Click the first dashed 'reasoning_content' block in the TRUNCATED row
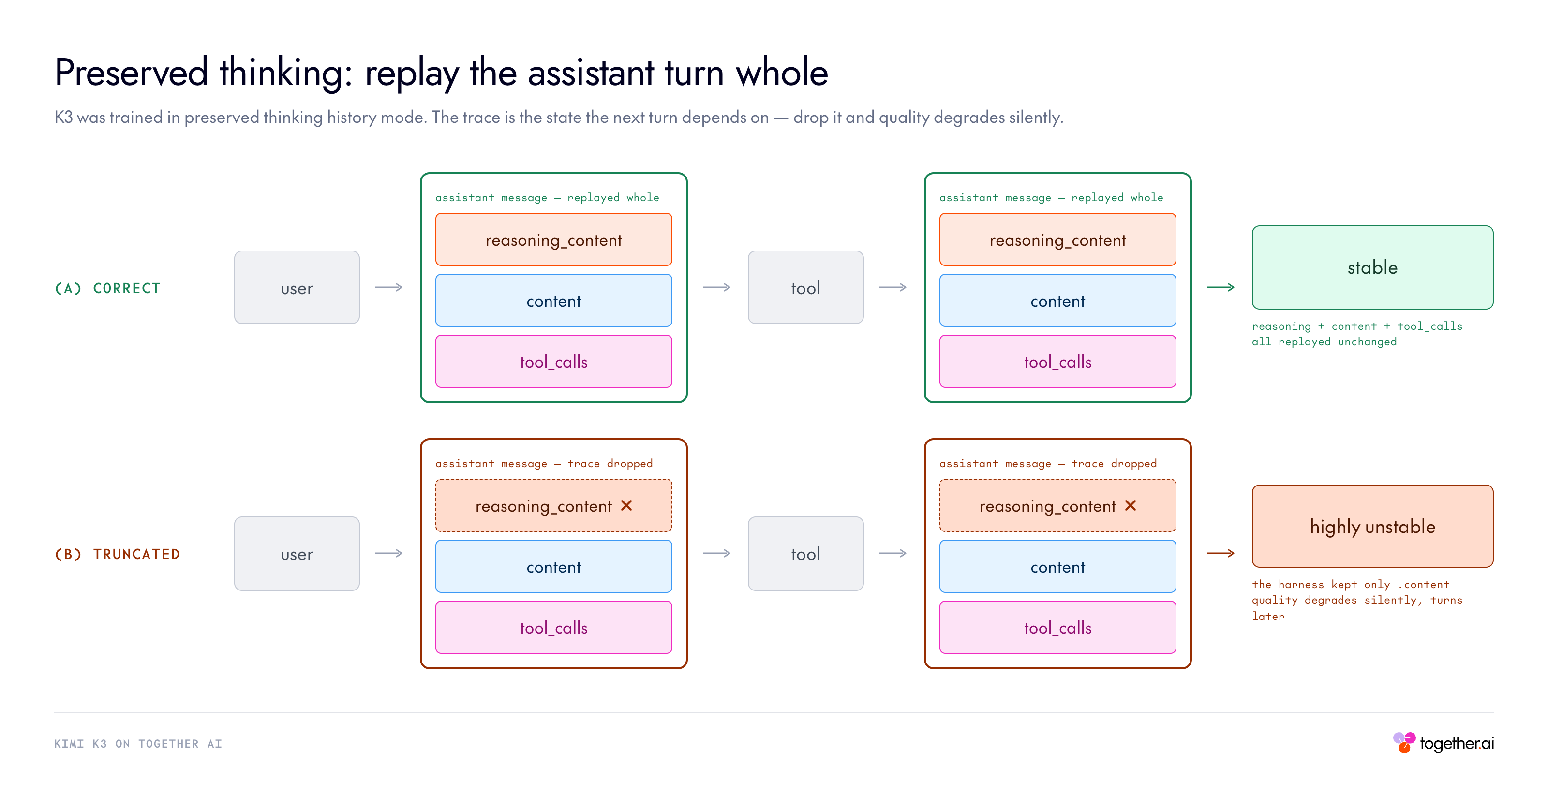Viewport: 1548px width, 796px height. (x=553, y=505)
